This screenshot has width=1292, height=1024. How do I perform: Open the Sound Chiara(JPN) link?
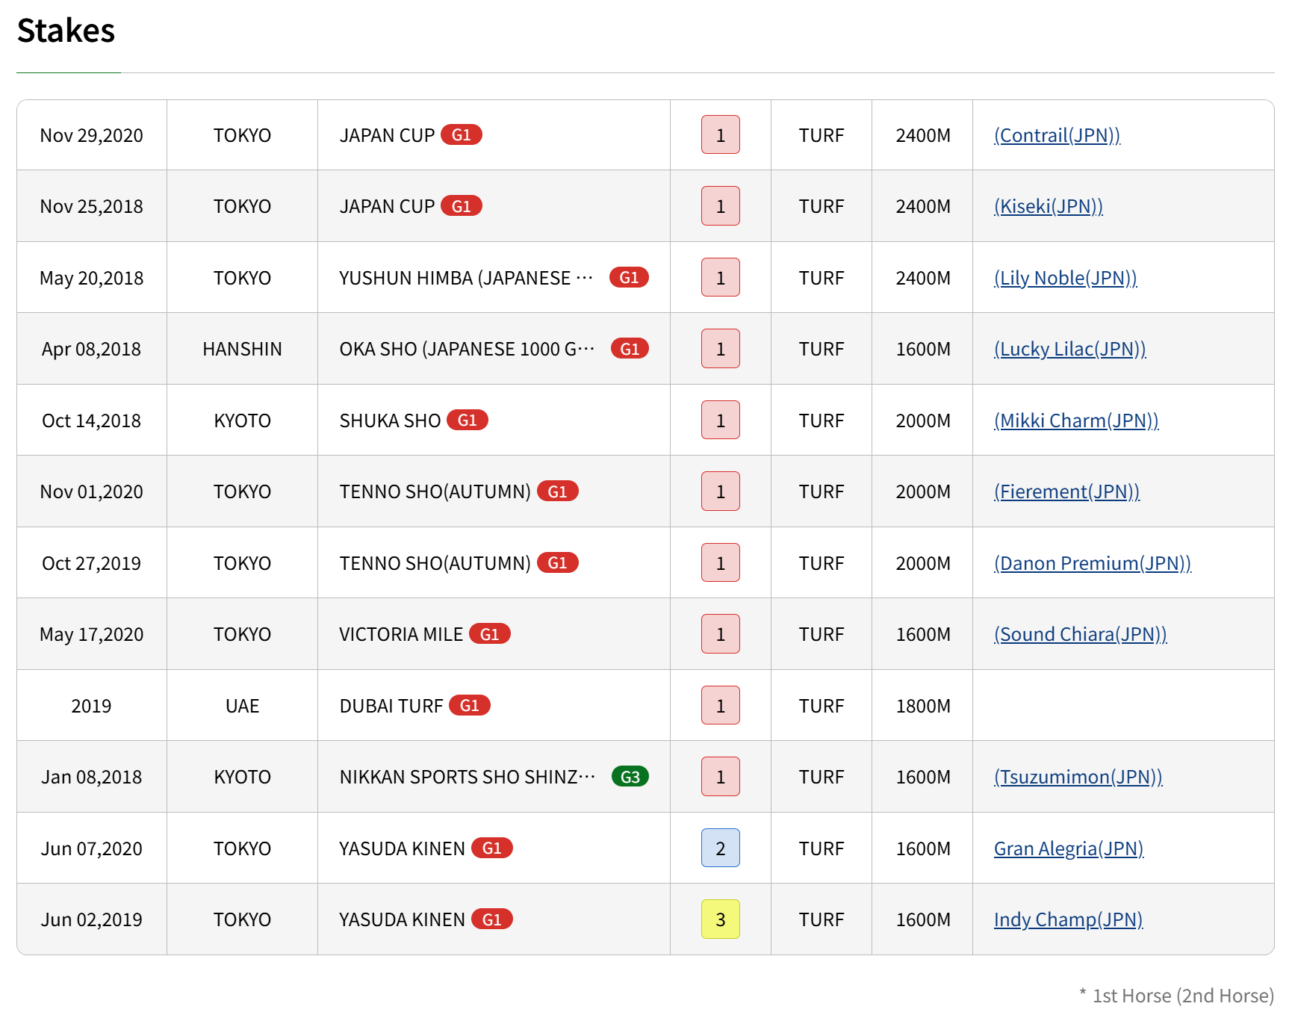pos(1080,634)
